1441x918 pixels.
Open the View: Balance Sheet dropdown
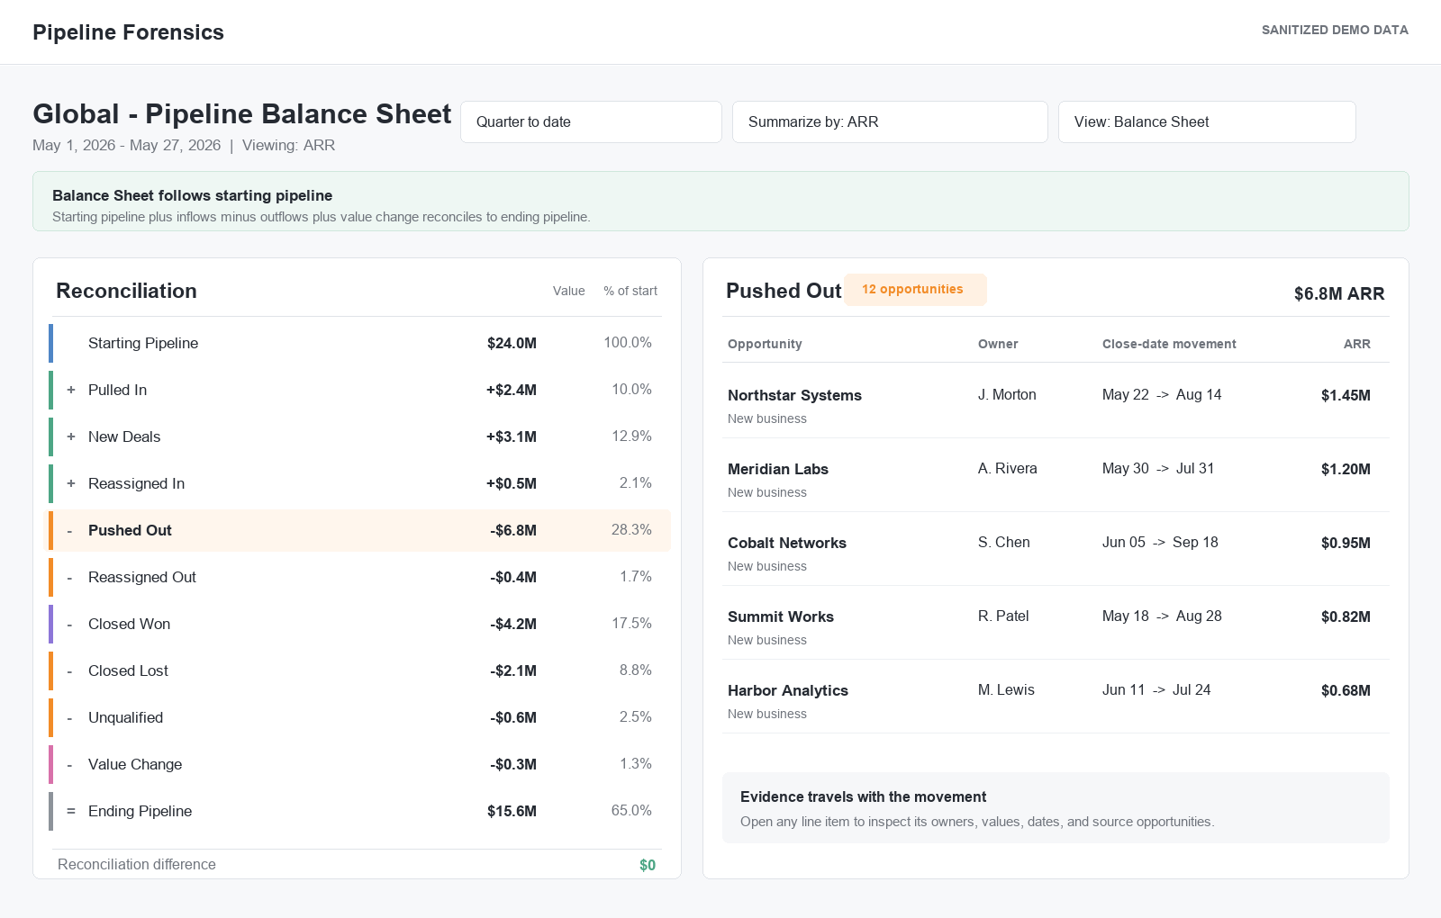(x=1207, y=121)
